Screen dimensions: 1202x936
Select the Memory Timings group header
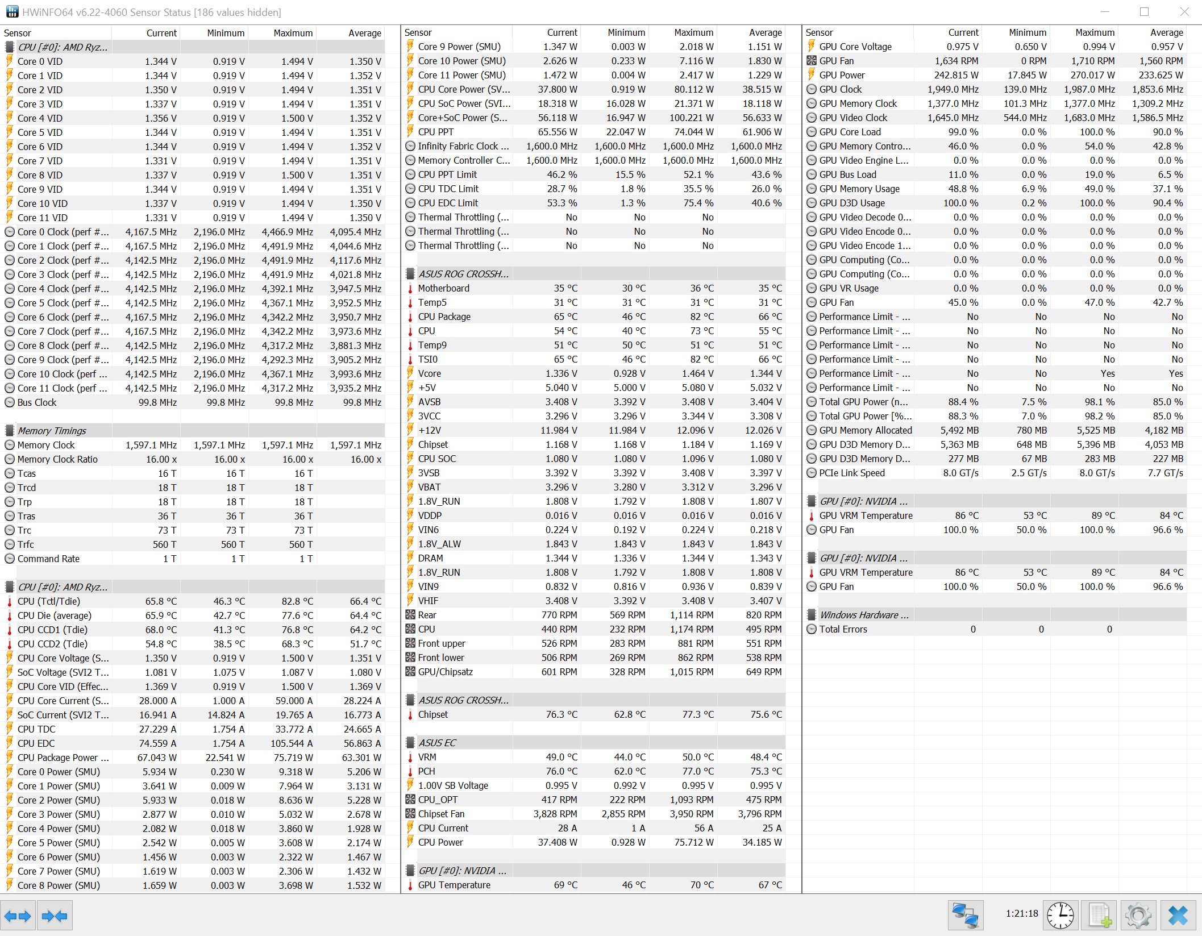click(52, 431)
